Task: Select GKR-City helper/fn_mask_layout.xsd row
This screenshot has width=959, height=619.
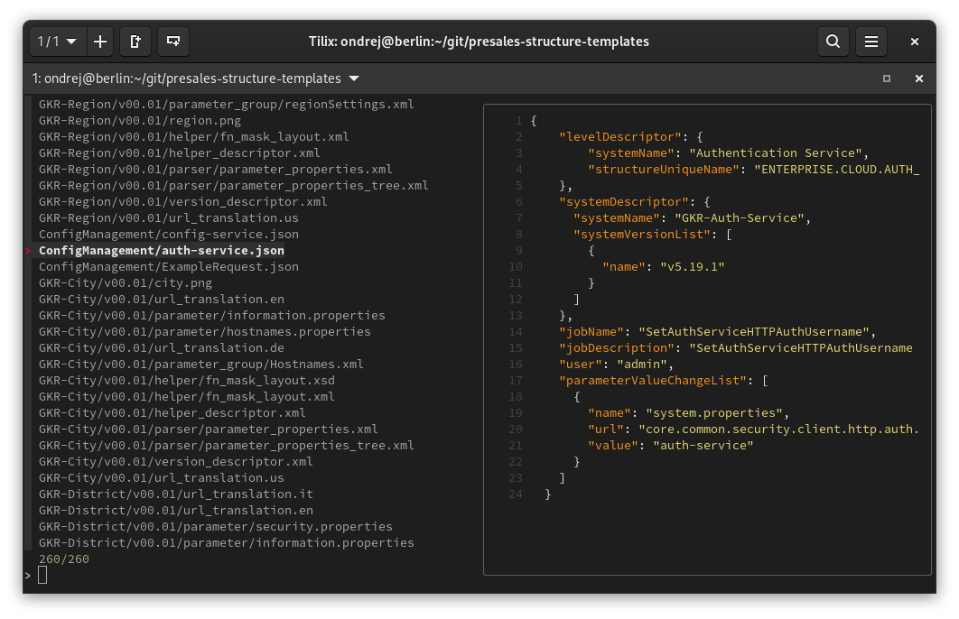Action: point(187,381)
